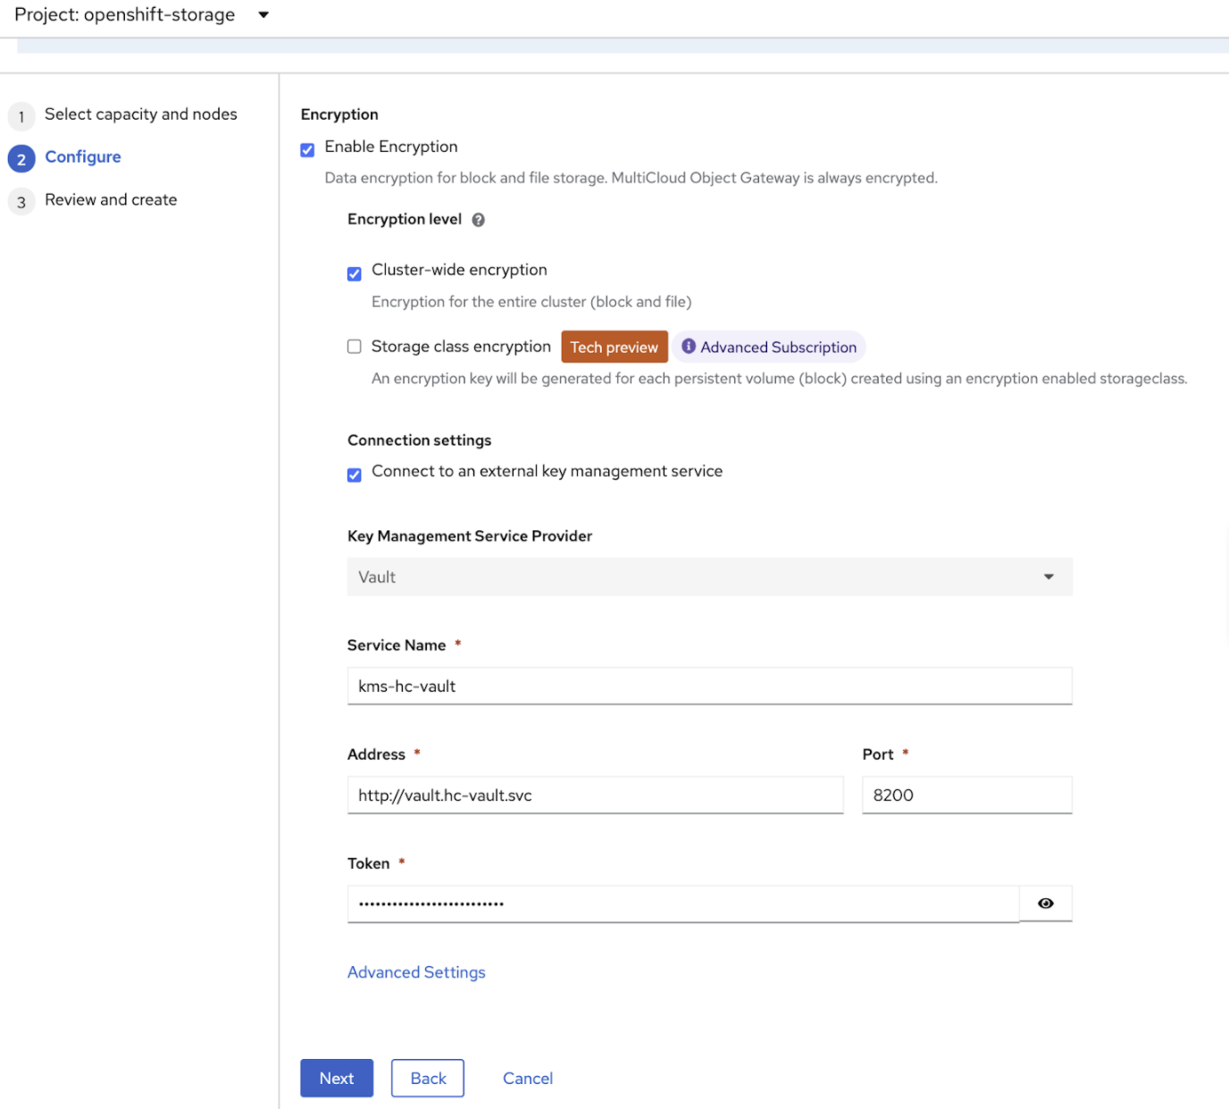Toggle Connect to an external key management service
This screenshot has height=1109, width=1229.
(x=355, y=474)
